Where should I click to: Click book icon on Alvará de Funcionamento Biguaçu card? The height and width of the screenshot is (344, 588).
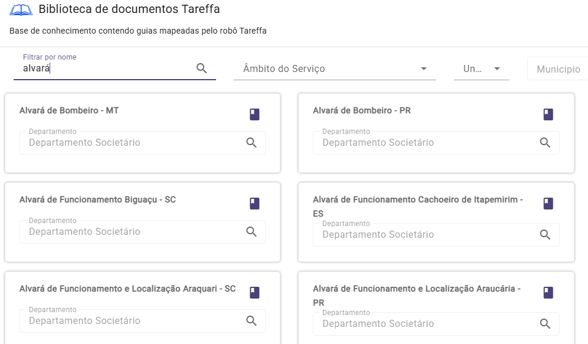click(254, 204)
